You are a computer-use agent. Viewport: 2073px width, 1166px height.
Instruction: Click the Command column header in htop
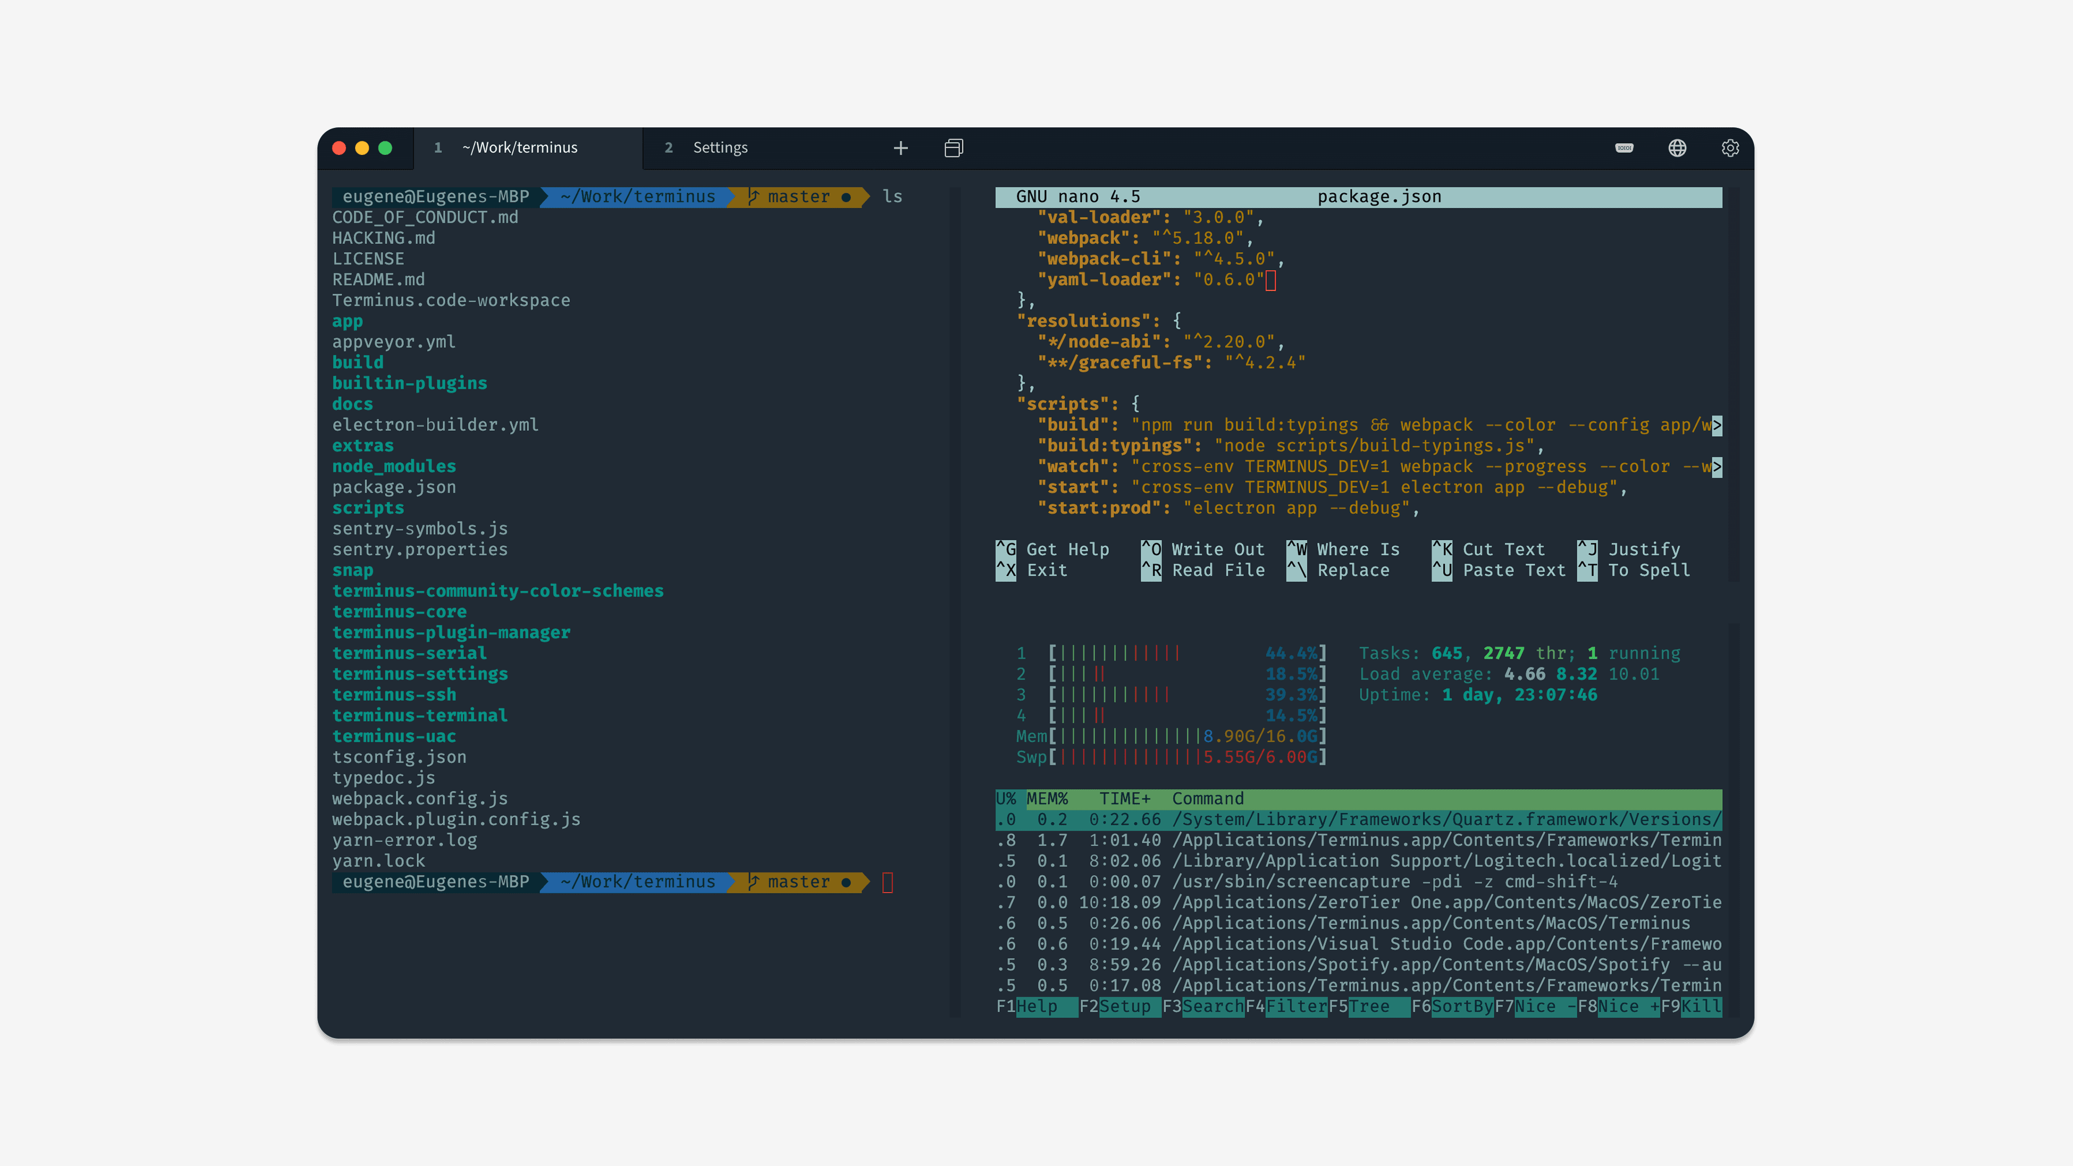1207,799
